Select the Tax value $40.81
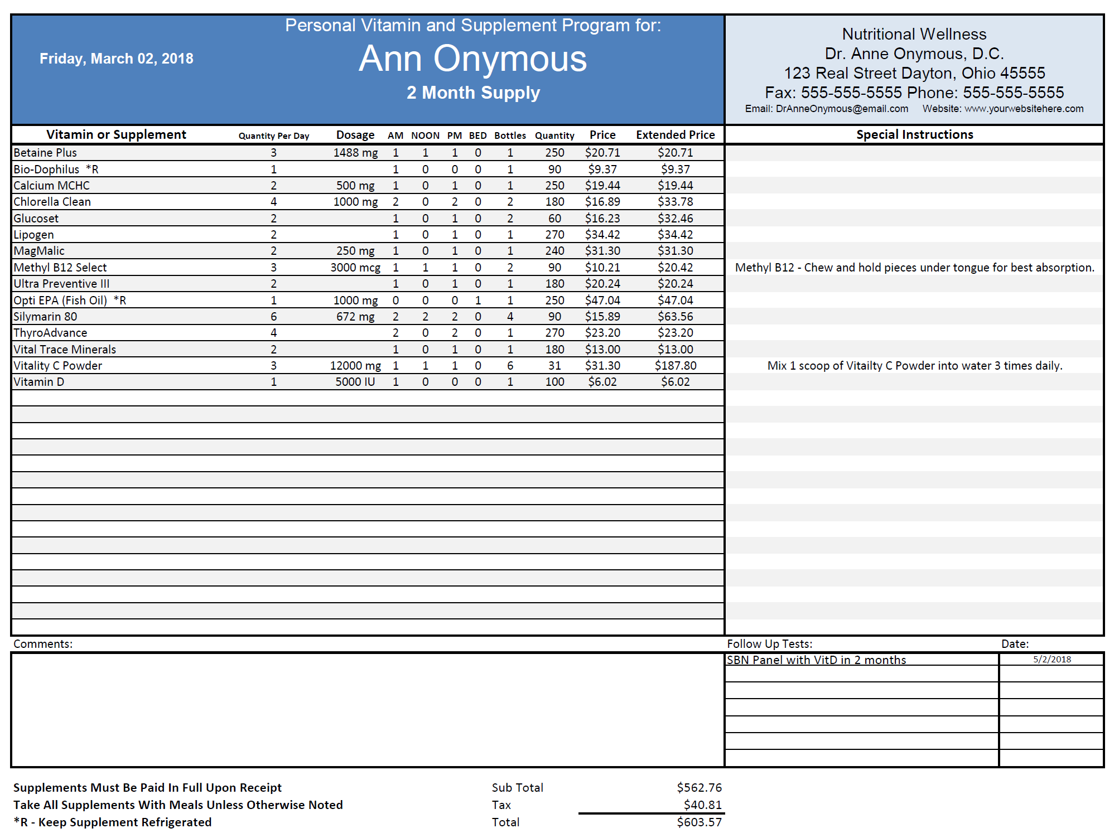The image size is (1119, 838). tap(702, 805)
